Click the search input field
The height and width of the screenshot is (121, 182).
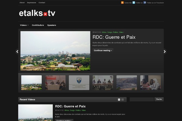pyautogui.click(x=142, y=99)
